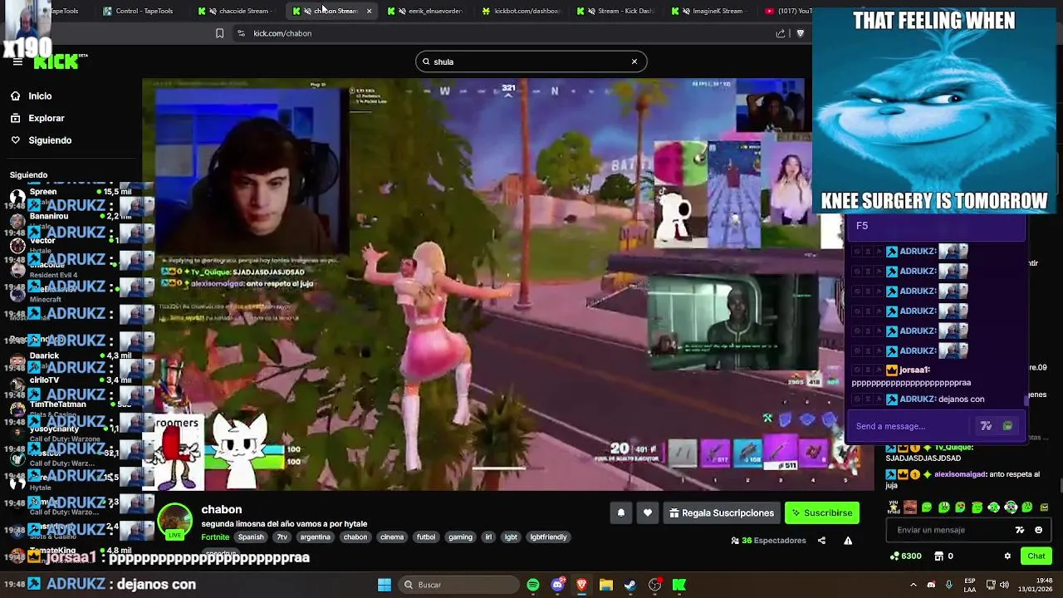The height and width of the screenshot is (598, 1063).
Task: Switch to Control - TapeTools tab
Action: pos(140,11)
